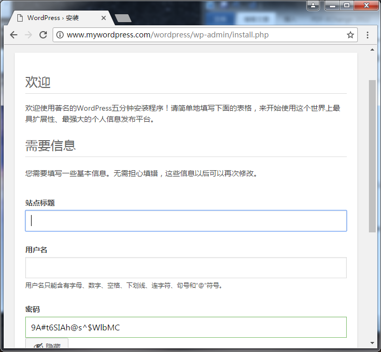
Task: Click the browser forward arrow
Action: pos(28,35)
